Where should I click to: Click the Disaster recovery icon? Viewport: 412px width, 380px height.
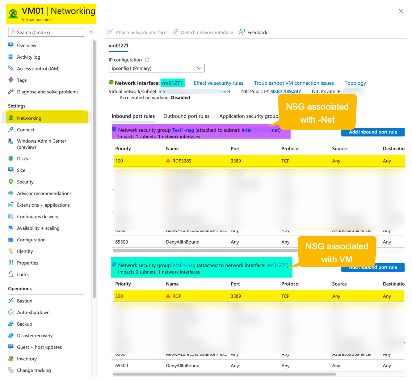[11, 335]
